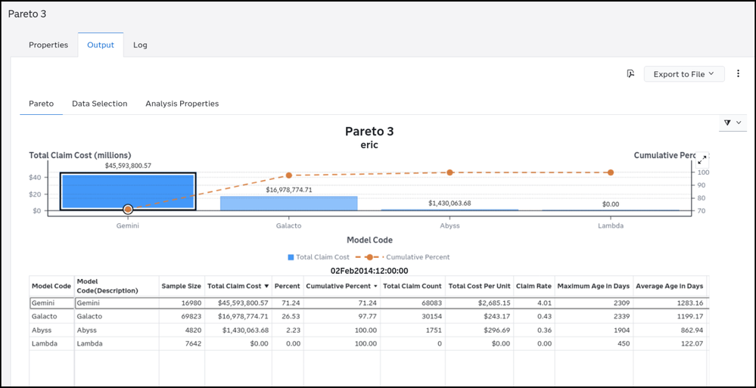
Task: Click average age cell 122.07
Action: point(669,343)
